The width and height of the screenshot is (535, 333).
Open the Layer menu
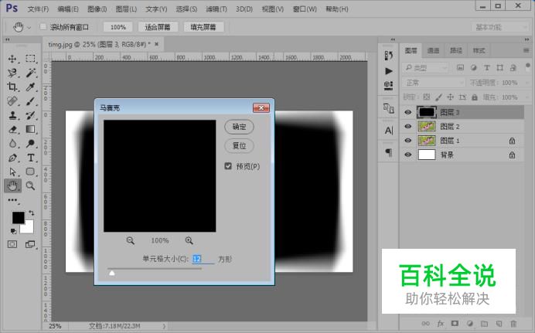pos(126,8)
